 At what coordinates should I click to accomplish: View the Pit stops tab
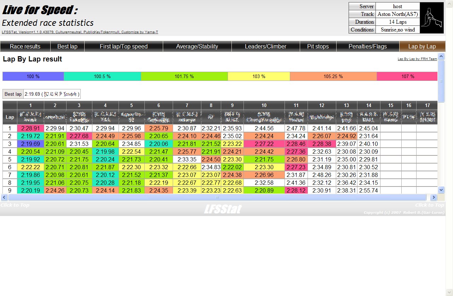(318, 46)
